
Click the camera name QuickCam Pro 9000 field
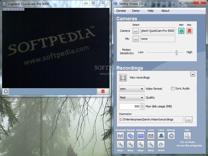[158, 31]
